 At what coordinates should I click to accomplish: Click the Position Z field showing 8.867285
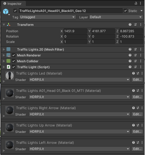coord(131,31)
